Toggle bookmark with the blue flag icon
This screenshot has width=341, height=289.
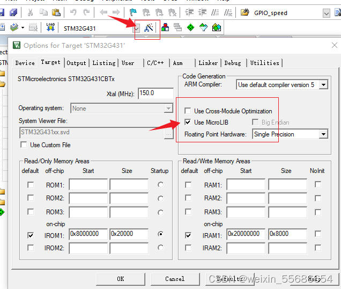pyautogui.click(x=133, y=12)
